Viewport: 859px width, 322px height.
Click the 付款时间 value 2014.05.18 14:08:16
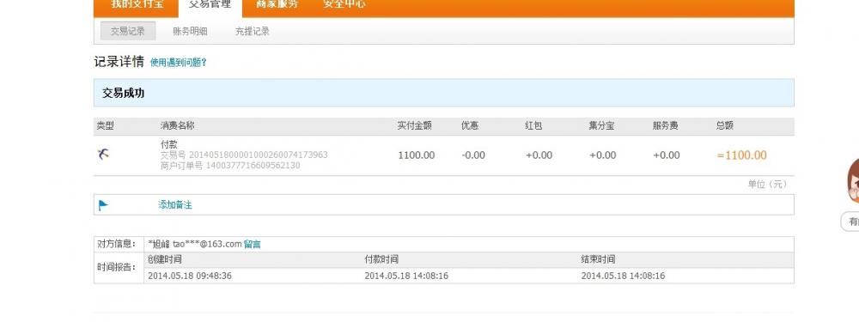point(406,276)
